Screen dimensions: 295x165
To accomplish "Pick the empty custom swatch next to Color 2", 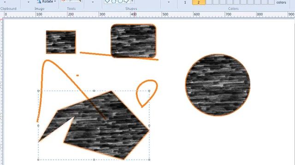I will [209, 2].
